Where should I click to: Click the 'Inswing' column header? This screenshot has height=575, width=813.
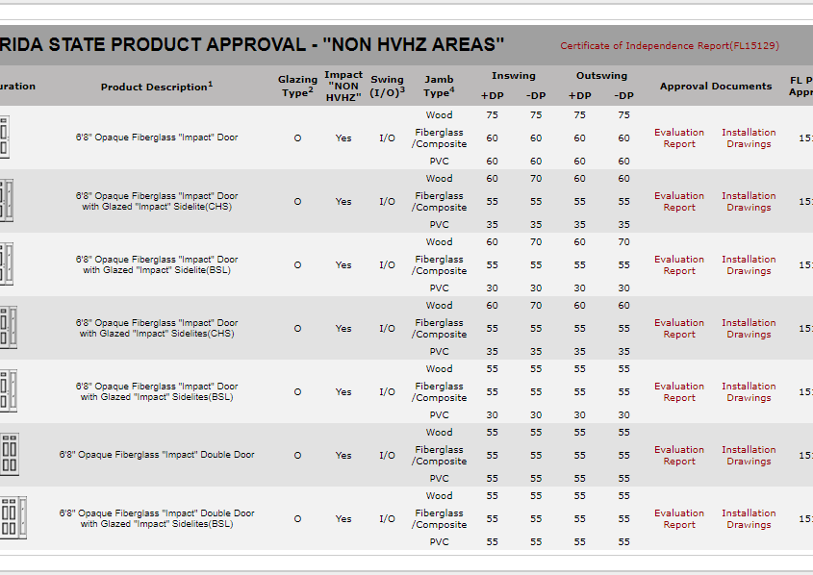514,76
